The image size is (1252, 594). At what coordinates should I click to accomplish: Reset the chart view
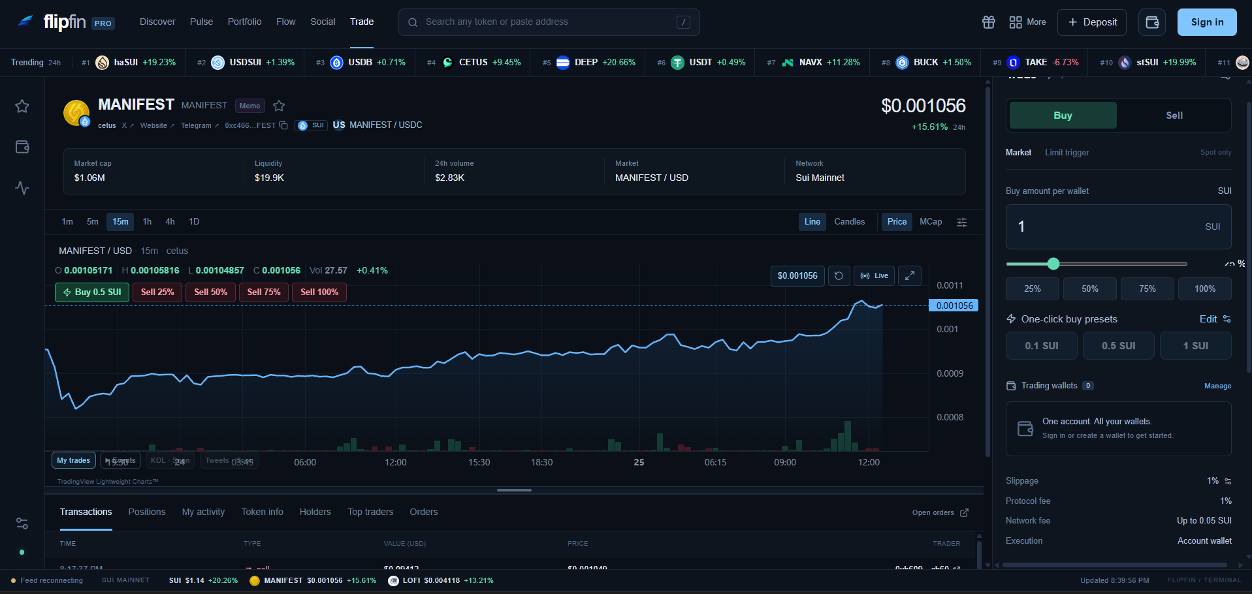click(839, 276)
